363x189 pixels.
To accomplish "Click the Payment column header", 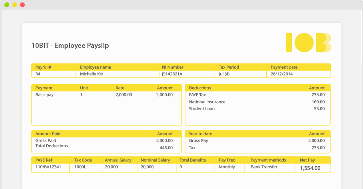I will tap(44, 88).
